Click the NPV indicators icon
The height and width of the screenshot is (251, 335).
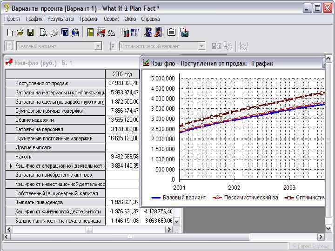click(x=134, y=33)
